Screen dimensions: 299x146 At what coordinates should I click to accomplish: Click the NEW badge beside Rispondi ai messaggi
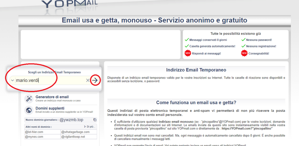tap(188, 54)
